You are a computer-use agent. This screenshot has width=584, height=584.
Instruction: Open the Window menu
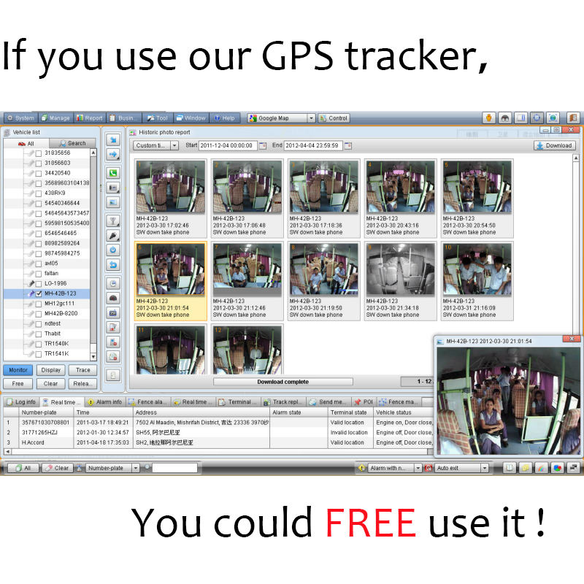coord(191,118)
